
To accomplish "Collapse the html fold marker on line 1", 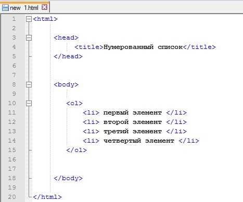I will point(29,19).
